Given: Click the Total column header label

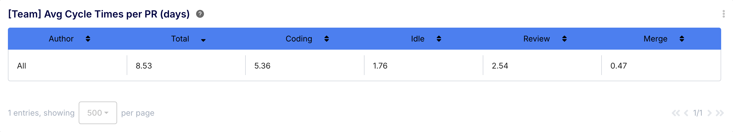Looking at the screenshot, I should click(180, 39).
